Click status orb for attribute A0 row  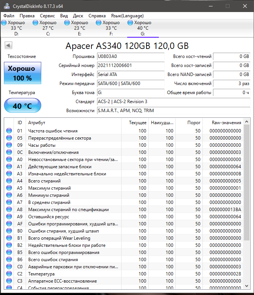point(9,159)
